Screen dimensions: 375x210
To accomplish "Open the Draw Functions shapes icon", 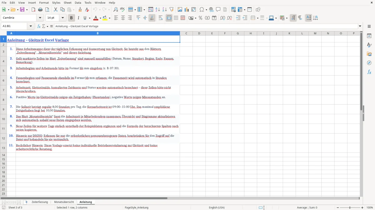I will pos(258,10).
